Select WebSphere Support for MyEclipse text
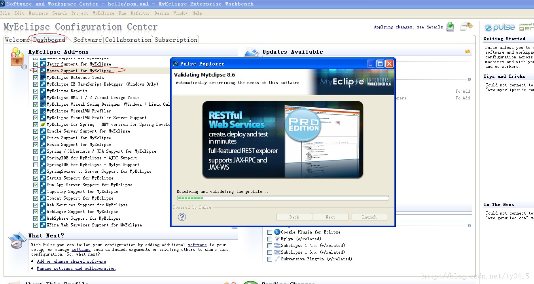534x284 pixels. point(83,218)
